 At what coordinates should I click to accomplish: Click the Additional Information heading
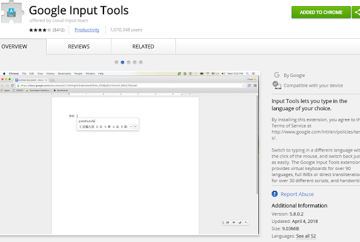coord(300,206)
